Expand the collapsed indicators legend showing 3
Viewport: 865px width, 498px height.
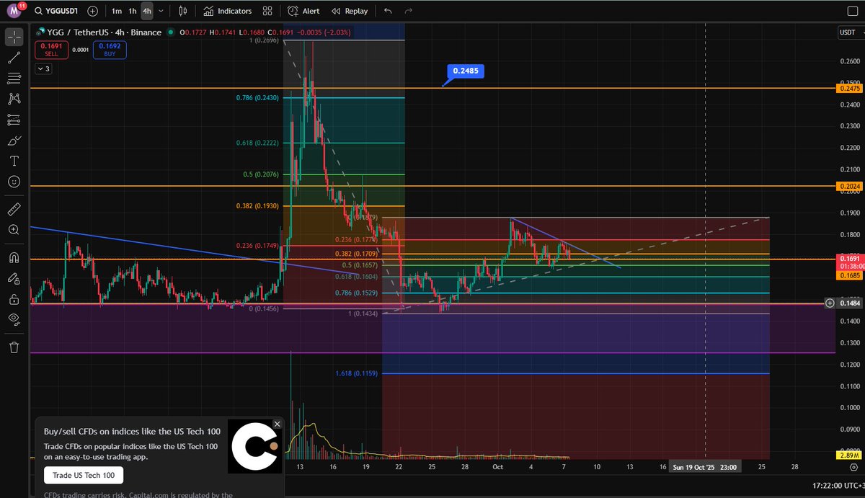pos(43,69)
